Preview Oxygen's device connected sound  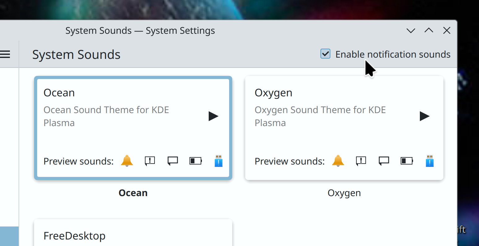tap(430, 161)
